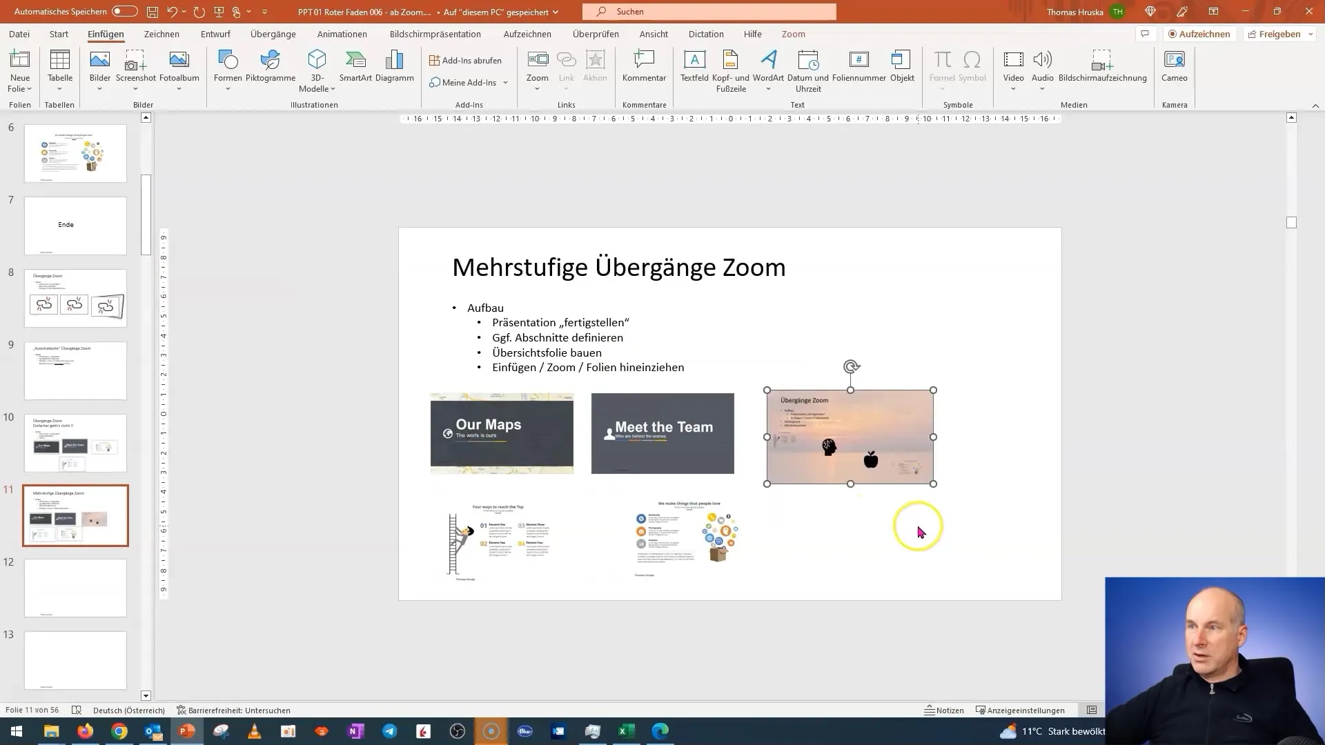
Task: Insert 3D-Modelle object
Action: click(317, 70)
